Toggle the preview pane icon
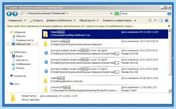 [x=161, y=21]
